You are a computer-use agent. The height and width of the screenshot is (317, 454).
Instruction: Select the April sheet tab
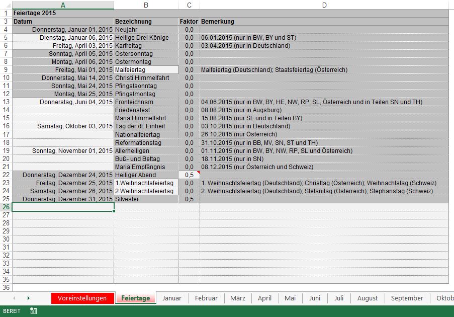point(264,298)
